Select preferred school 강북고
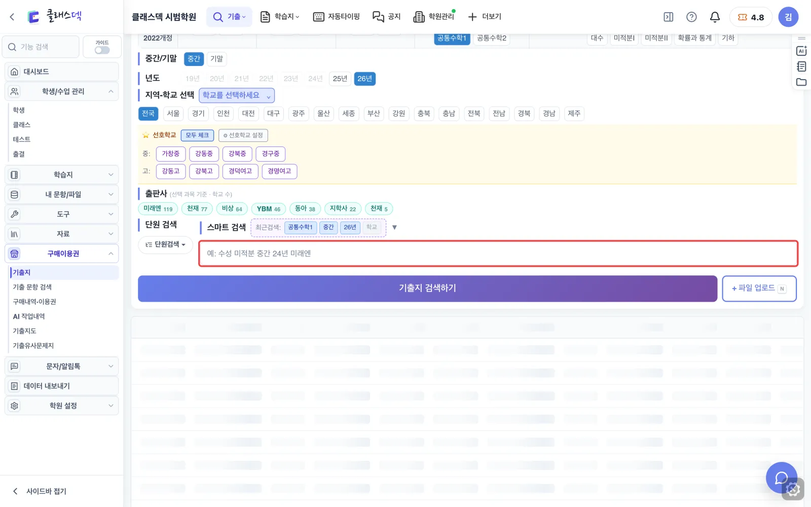This screenshot has height=507, width=811. click(x=204, y=171)
